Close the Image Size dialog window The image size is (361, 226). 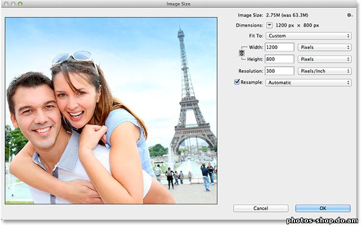click(x=5, y=3)
